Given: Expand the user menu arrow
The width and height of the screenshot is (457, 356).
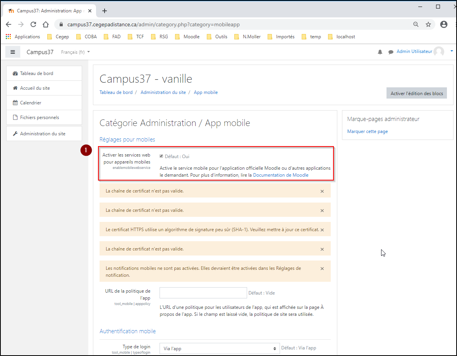Looking at the screenshot, I should point(452,51).
